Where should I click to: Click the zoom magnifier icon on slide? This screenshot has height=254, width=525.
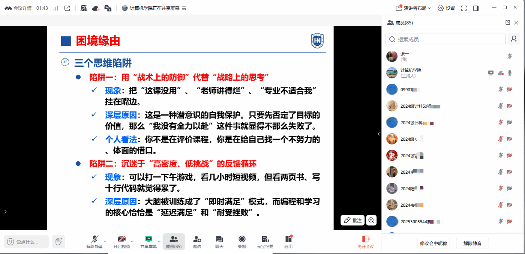pos(371,220)
